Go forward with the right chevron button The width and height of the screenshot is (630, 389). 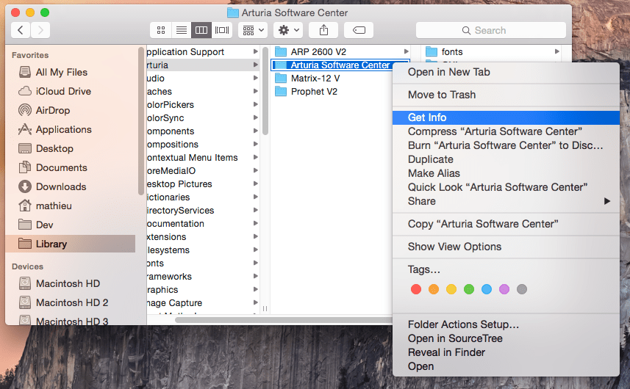(40, 30)
